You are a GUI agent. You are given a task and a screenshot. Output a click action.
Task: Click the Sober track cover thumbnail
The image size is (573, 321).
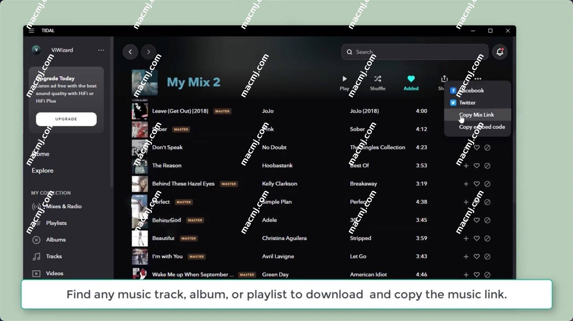pos(140,129)
